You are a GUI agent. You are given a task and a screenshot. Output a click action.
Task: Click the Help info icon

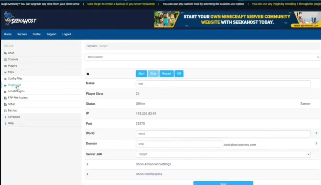point(5,123)
